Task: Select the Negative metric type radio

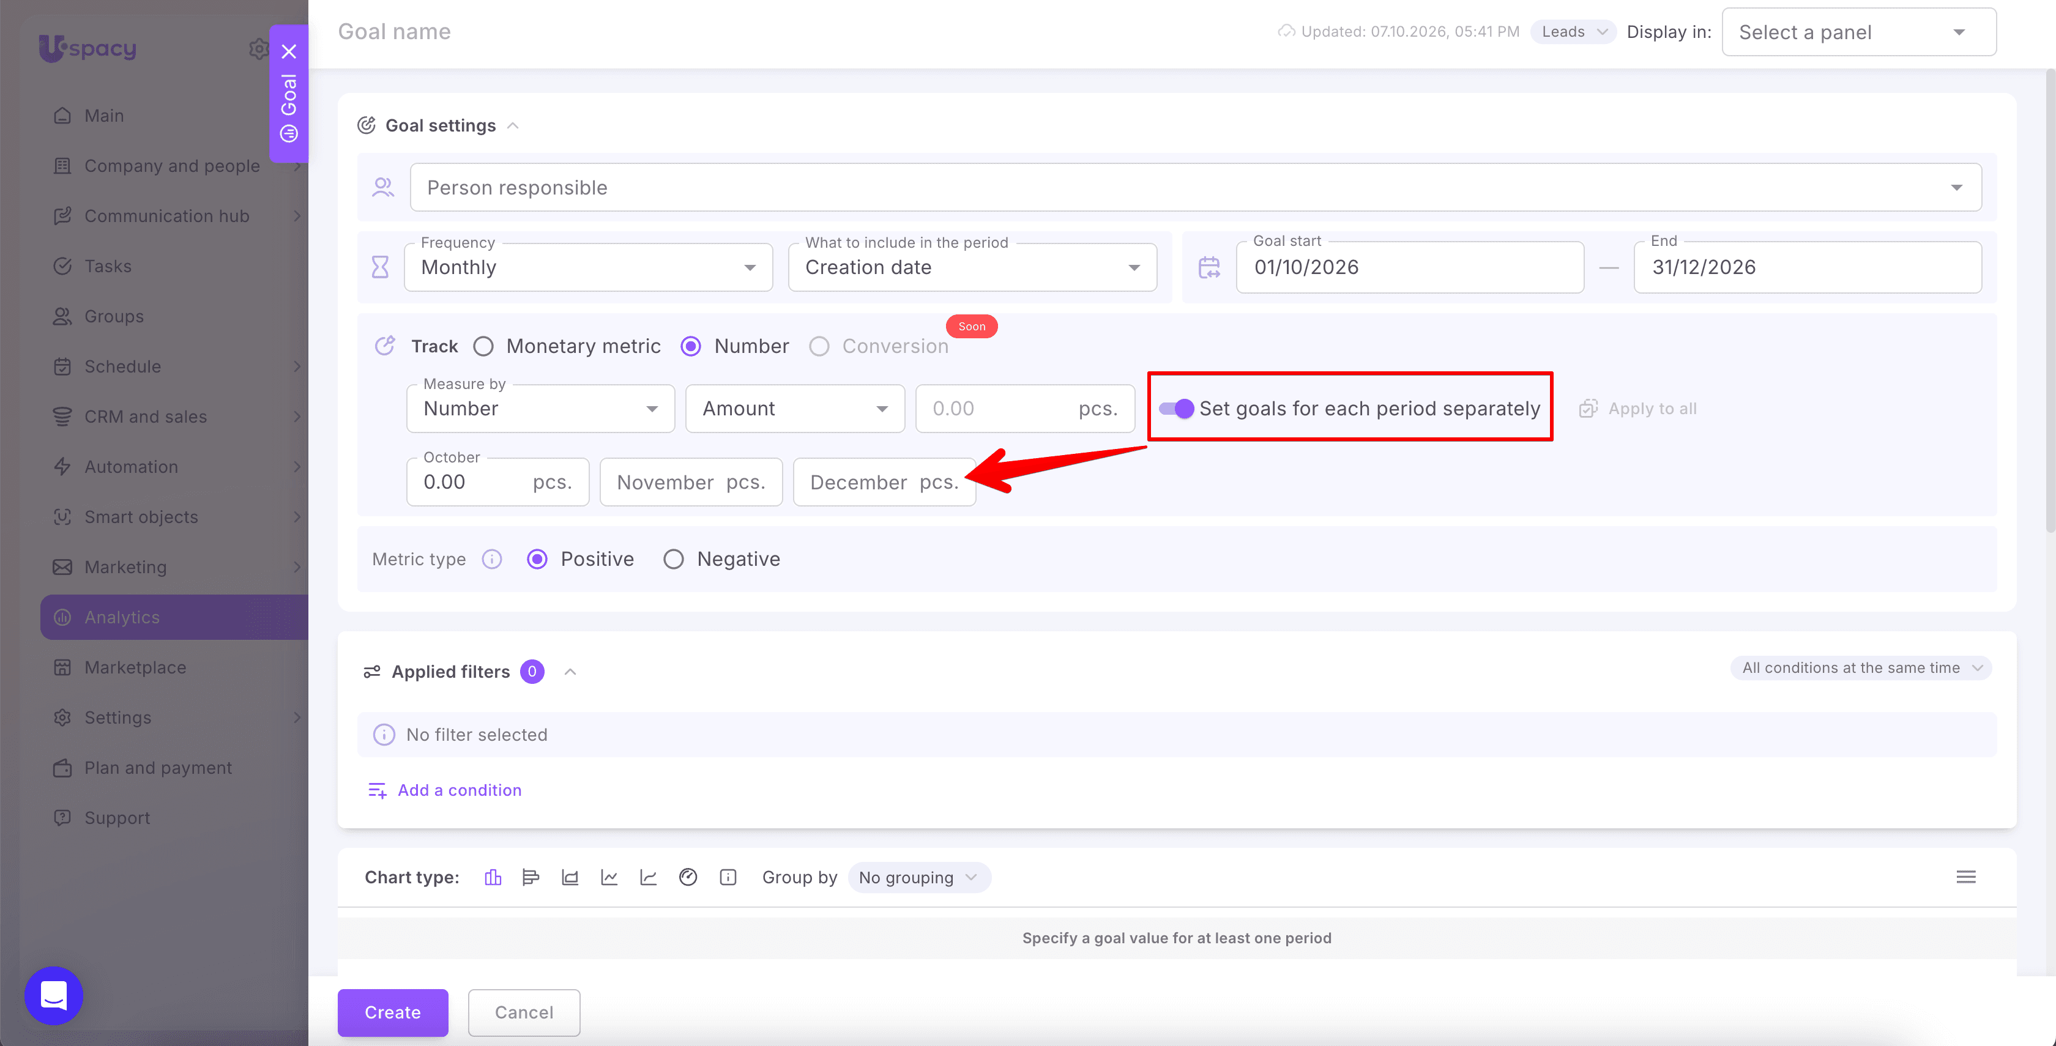Action: point(674,559)
